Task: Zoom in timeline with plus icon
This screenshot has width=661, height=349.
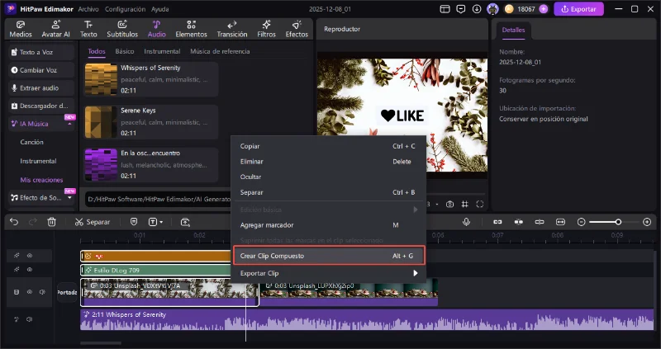Action: click(x=647, y=222)
